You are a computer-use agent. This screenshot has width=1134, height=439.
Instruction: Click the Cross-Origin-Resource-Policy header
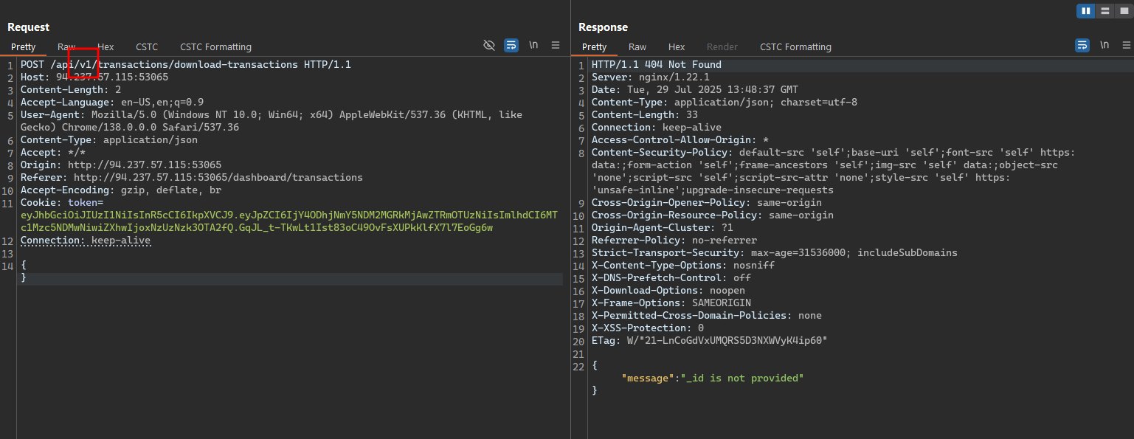click(713, 215)
